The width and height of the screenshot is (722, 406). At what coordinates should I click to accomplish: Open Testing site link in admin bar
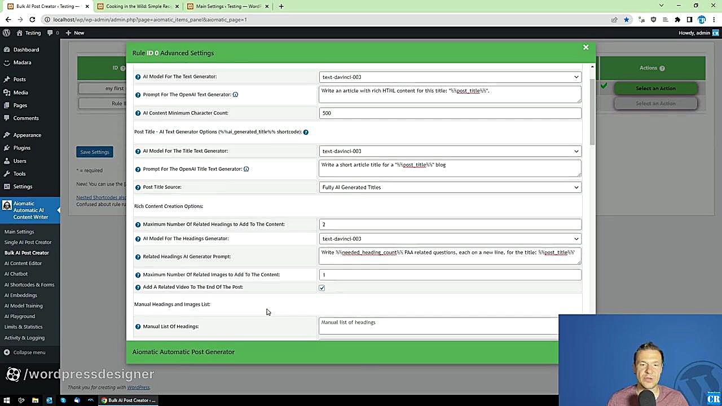tap(29, 33)
